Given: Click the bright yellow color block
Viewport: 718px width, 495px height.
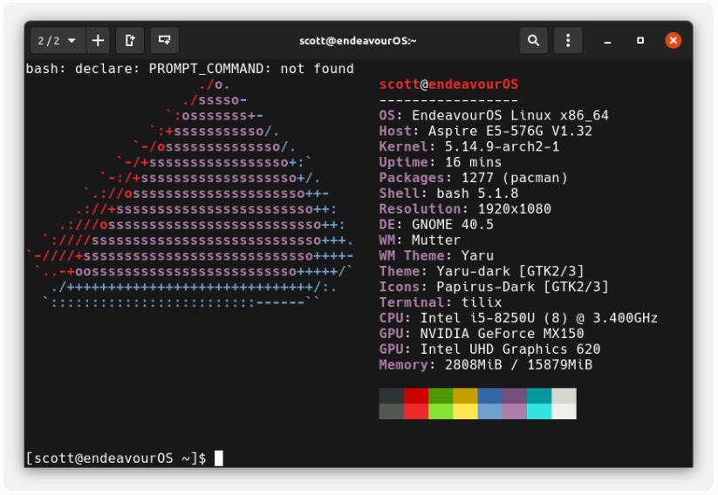Looking at the screenshot, I should (466, 411).
